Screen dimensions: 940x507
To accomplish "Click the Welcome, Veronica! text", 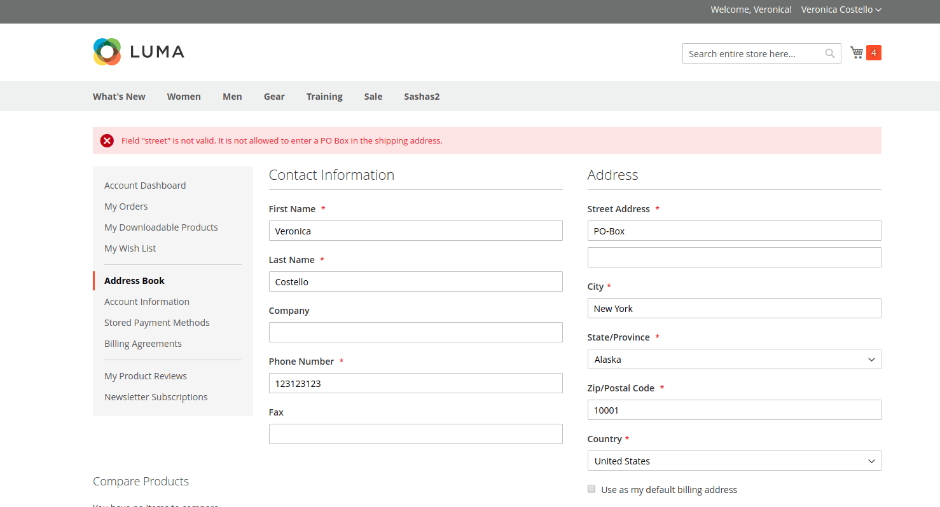I will point(751,10).
